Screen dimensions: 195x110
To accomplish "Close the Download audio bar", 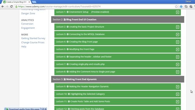I will [x=46, y=109].
